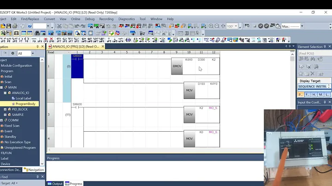
Task: Click the Print icon in toolbar
Action: point(15,26)
